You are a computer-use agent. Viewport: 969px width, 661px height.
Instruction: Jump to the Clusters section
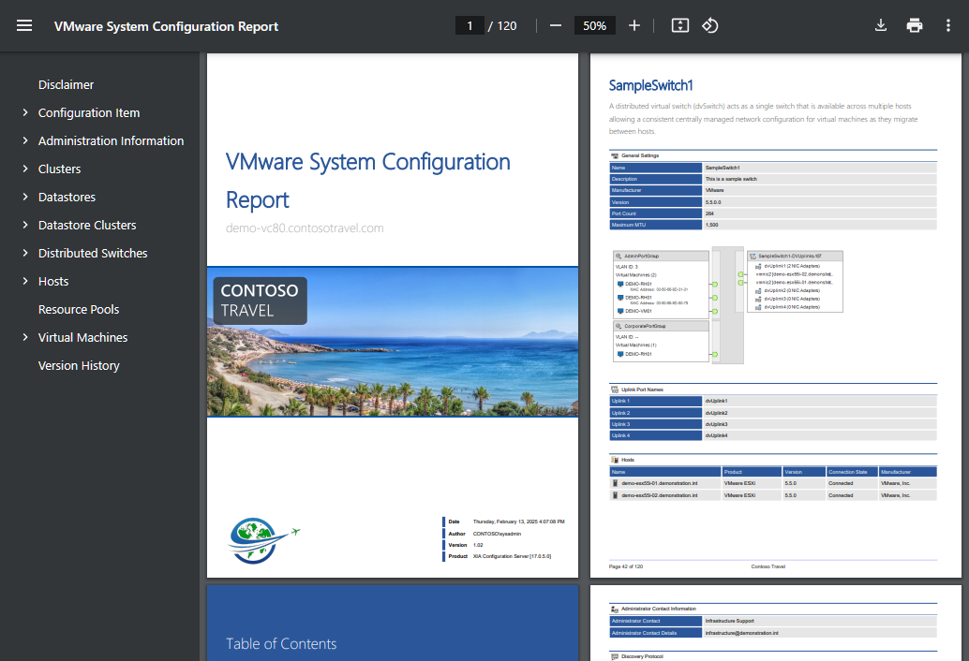(x=59, y=169)
